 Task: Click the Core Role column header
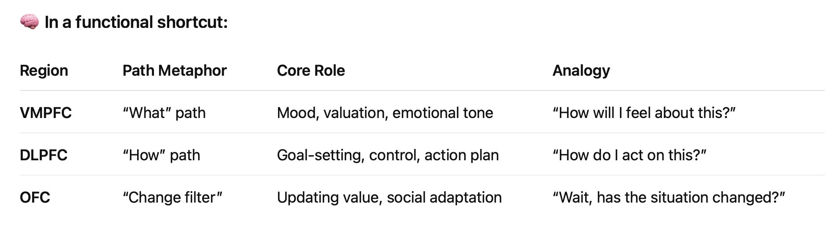[311, 71]
